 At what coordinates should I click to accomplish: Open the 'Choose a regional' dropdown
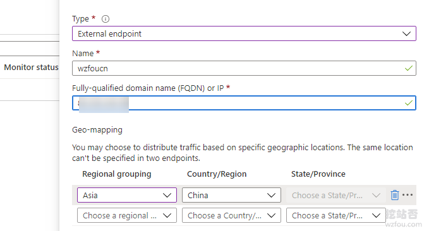coord(127,215)
